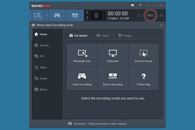The image size is (195, 130).
Task: Open the Video settings section
Action: coord(47,67)
